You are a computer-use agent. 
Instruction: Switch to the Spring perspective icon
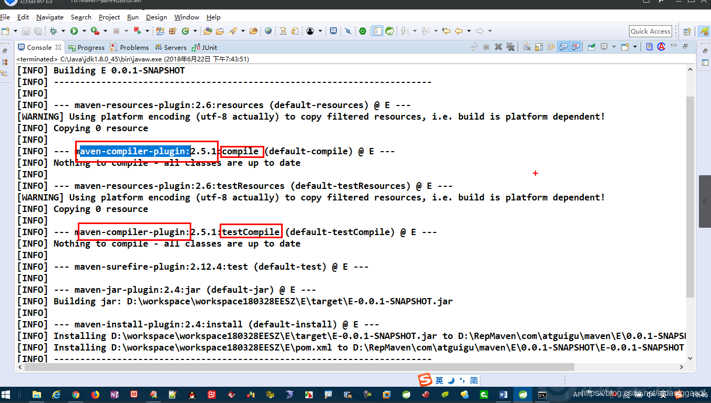tap(704, 31)
